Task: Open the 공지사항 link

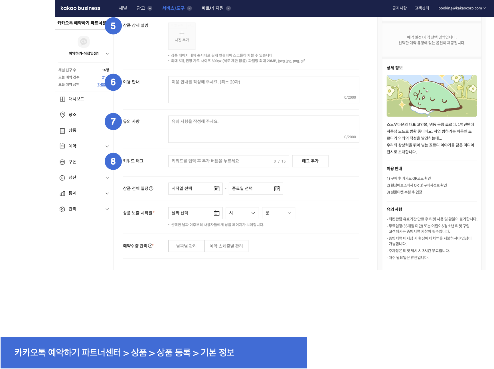Action: pos(399,8)
